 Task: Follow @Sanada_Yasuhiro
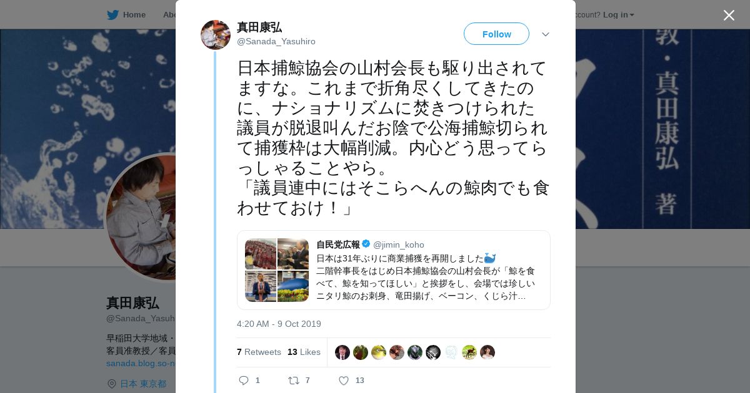[496, 34]
